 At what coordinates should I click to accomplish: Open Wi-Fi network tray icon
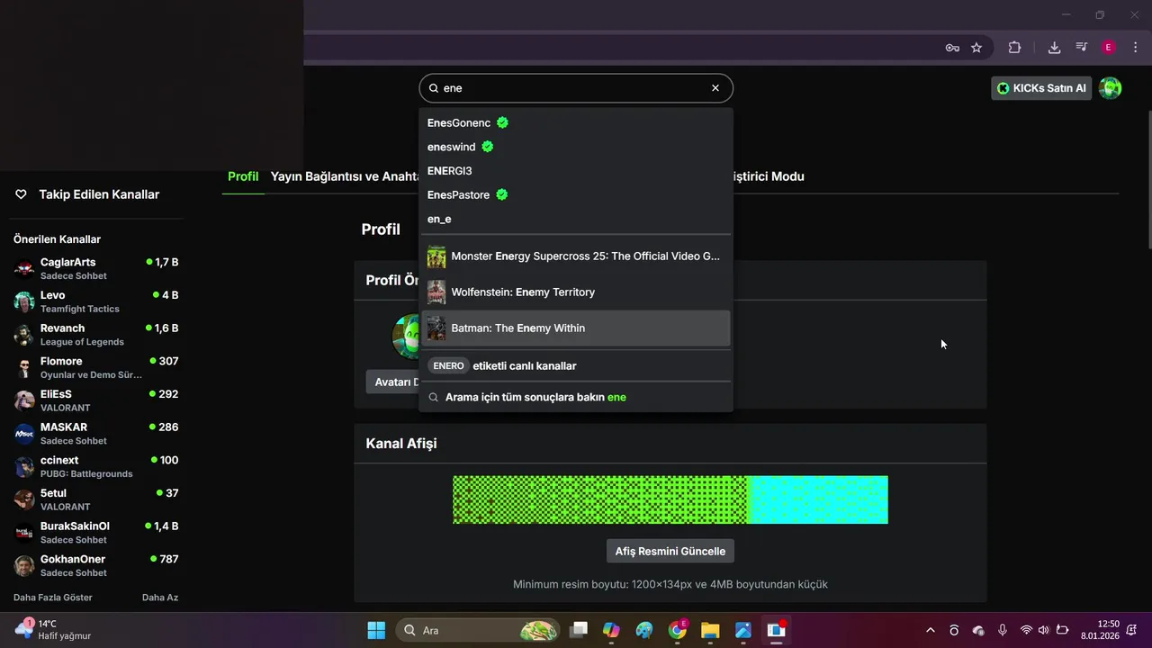point(1026,630)
